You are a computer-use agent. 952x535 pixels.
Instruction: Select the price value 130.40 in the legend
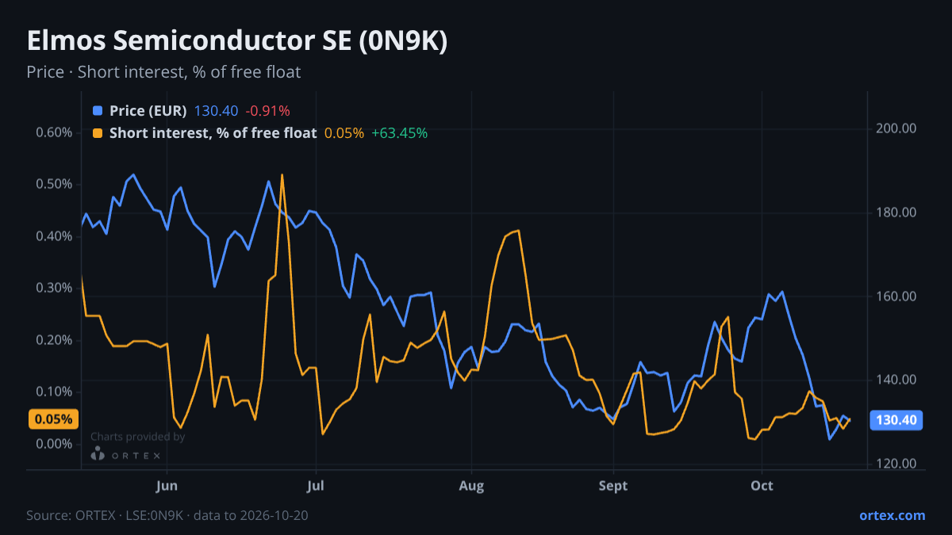pos(216,111)
